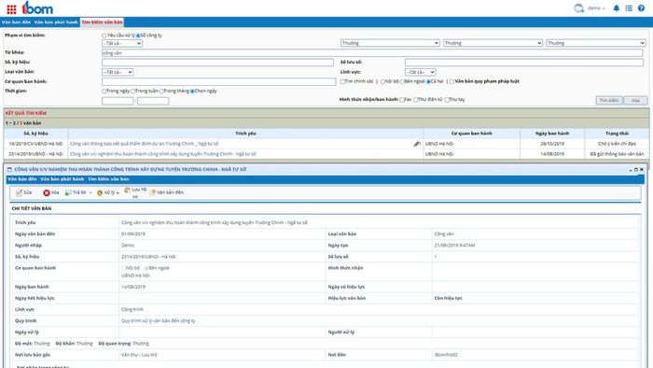
Task: Open Văn bản đến tab in detail panel
Action: 22,179
